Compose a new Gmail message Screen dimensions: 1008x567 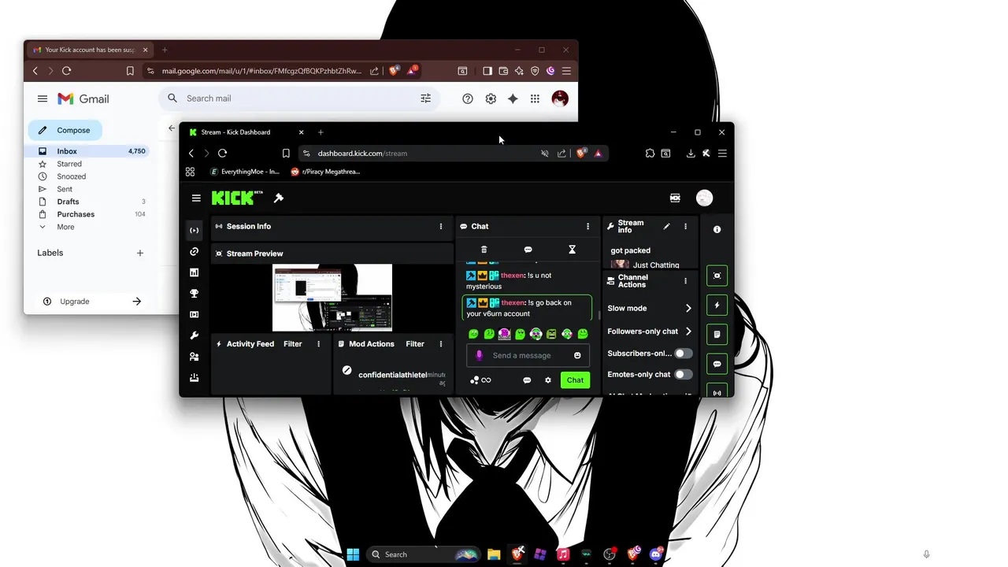(66, 130)
